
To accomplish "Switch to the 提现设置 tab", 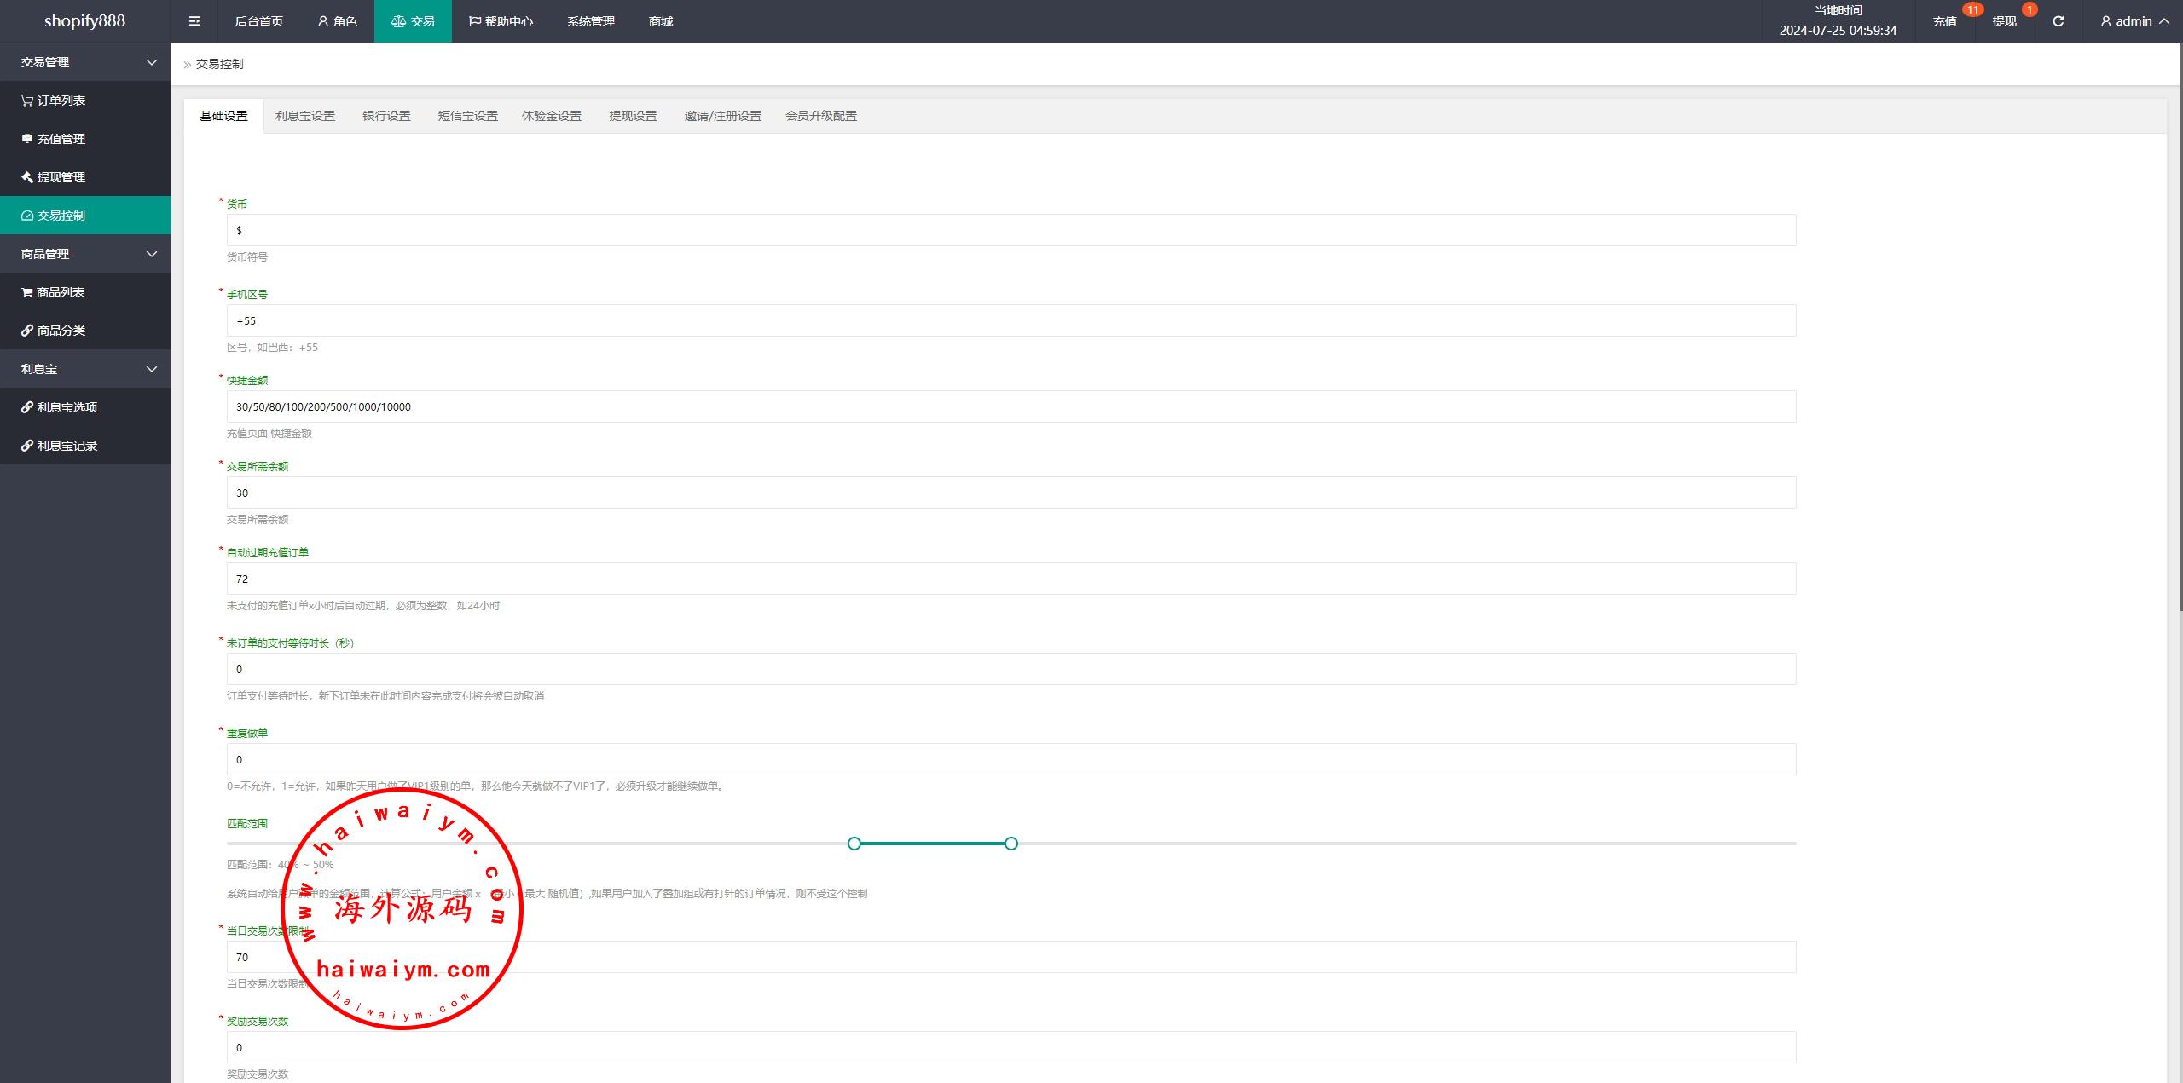I will pyautogui.click(x=633, y=116).
